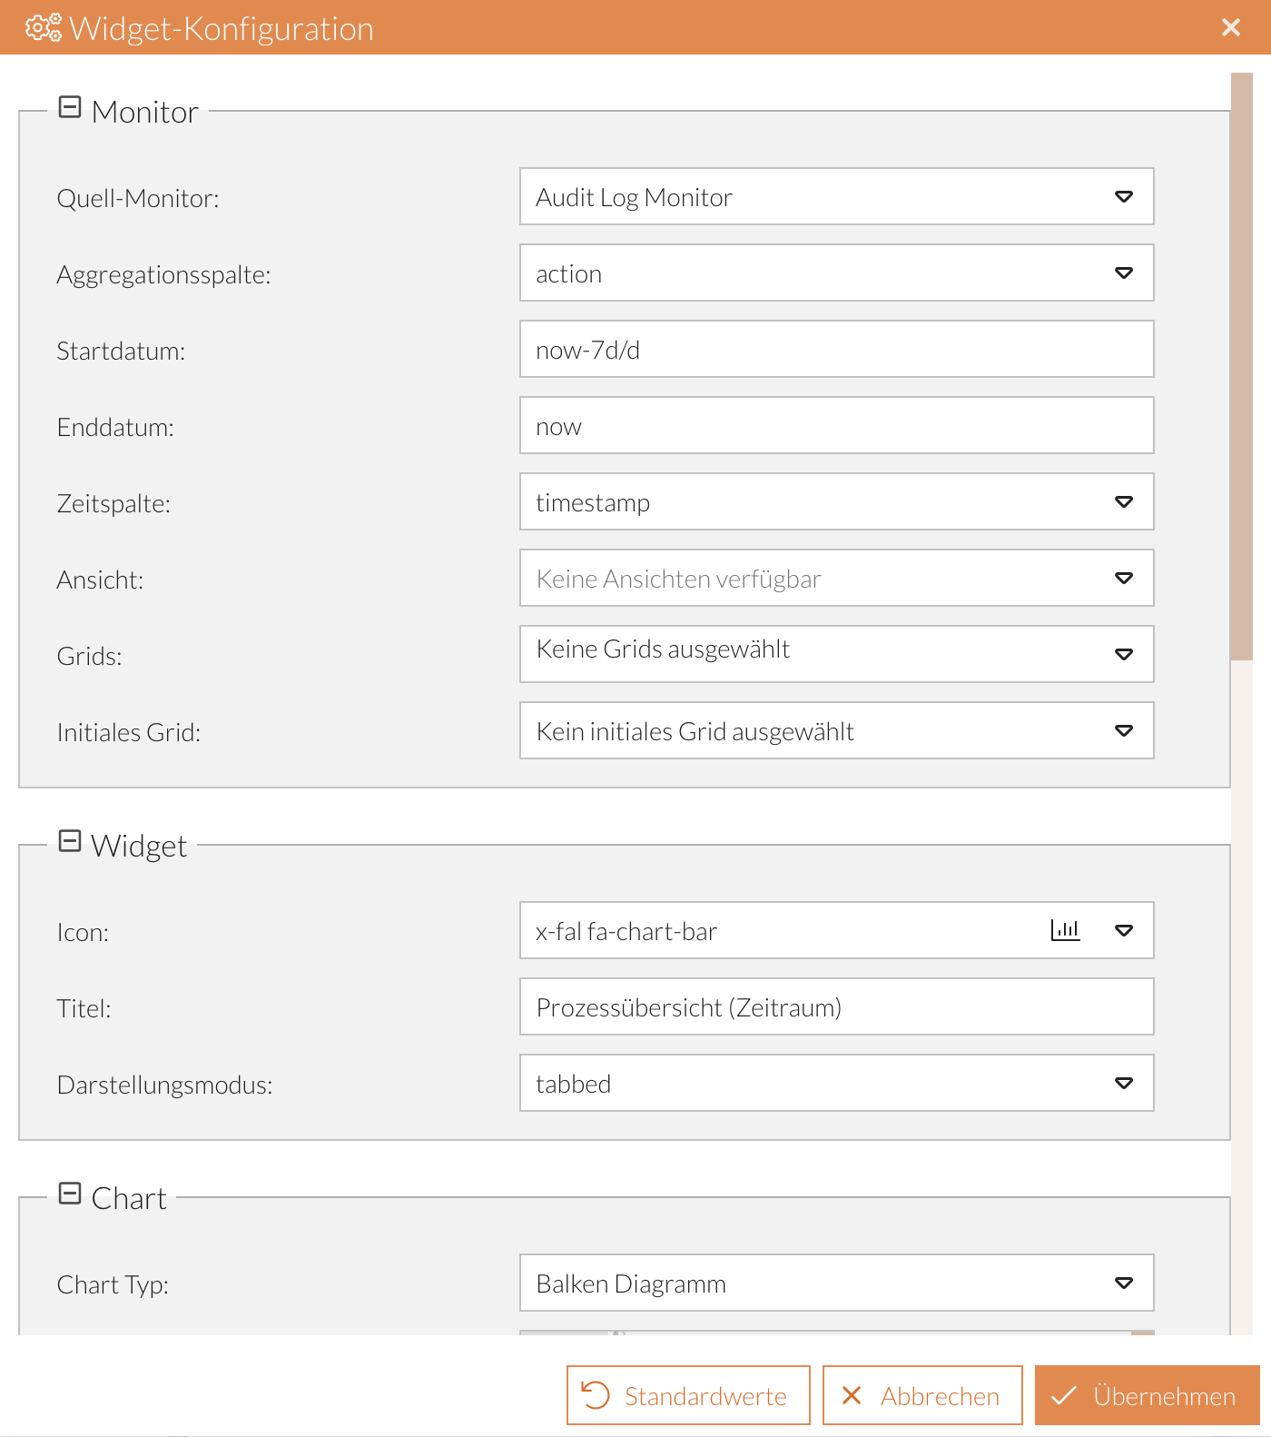This screenshot has width=1271, height=1437.
Task: Close the Widget-Konfiguration dialog
Action: (1230, 28)
